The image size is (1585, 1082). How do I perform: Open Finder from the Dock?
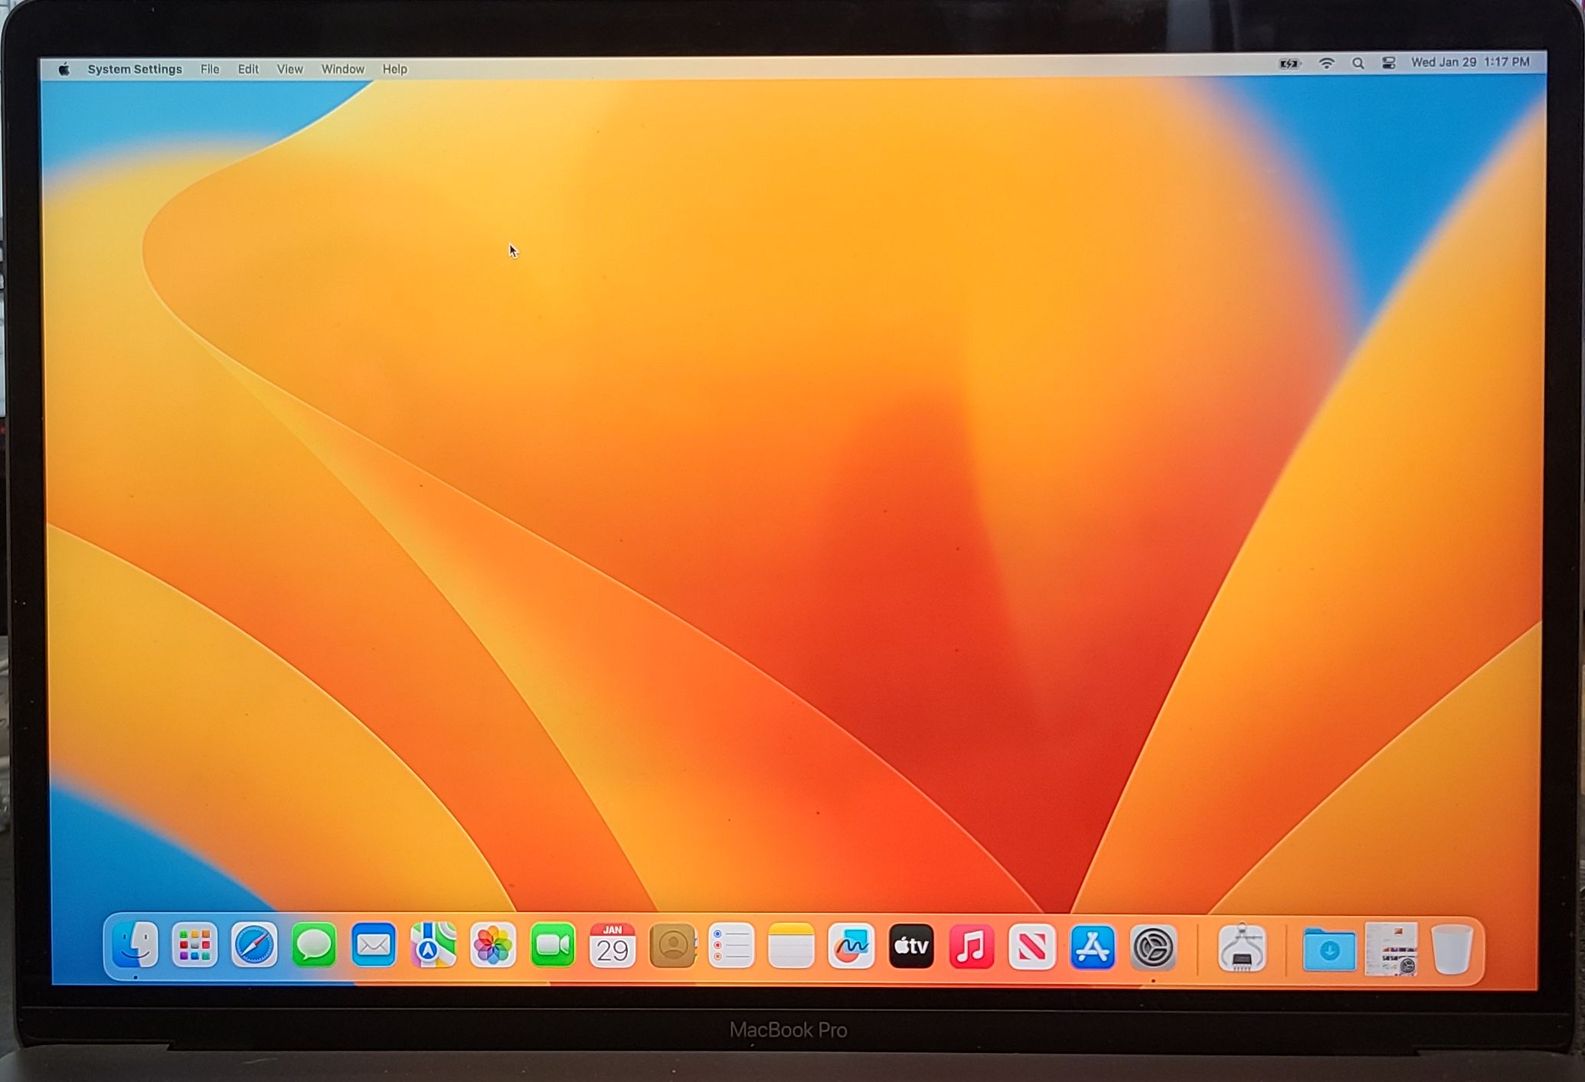(x=135, y=945)
